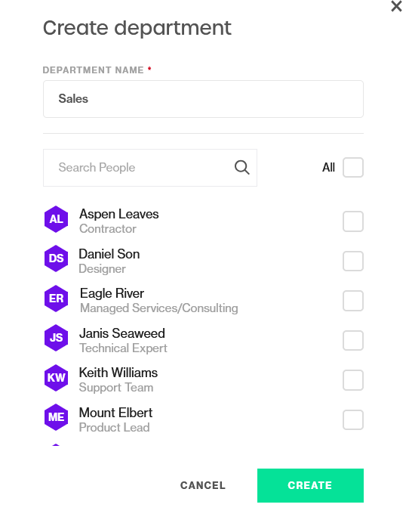Click the JS avatar for Janis Seaweed

click(57, 338)
